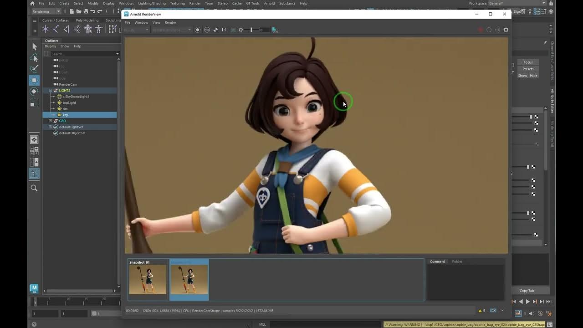The height and width of the screenshot is (328, 583).
Task: Click the IPR stop red record icon
Action: (x=480, y=30)
